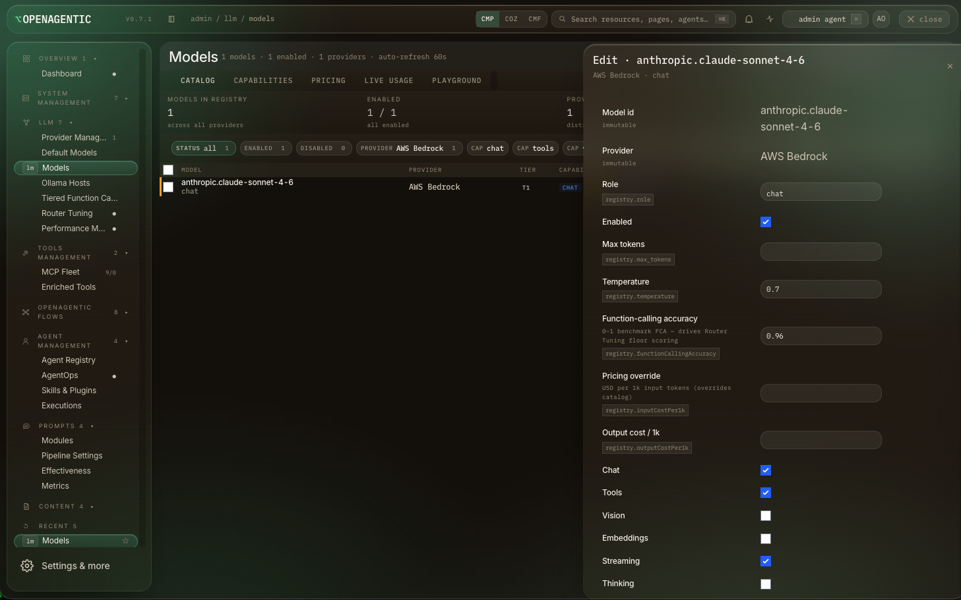Filter by Enabled models

click(x=265, y=148)
